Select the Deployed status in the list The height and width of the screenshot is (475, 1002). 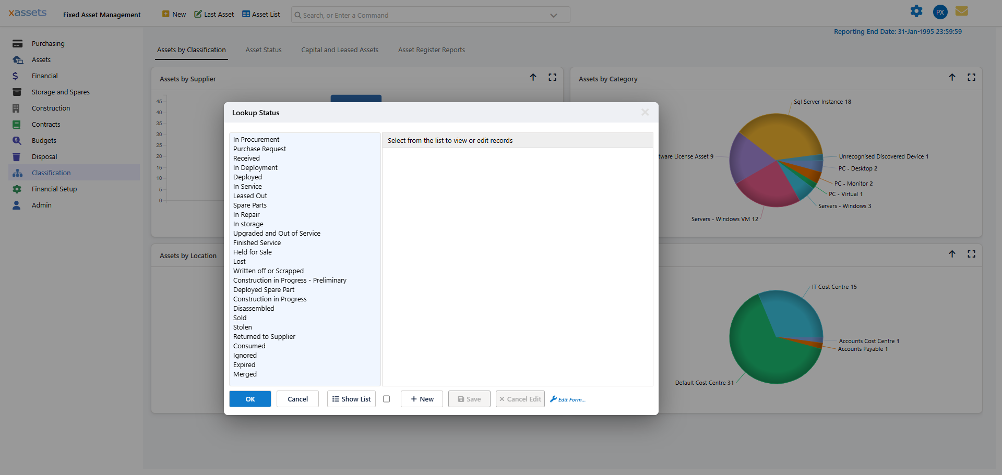click(x=247, y=177)
